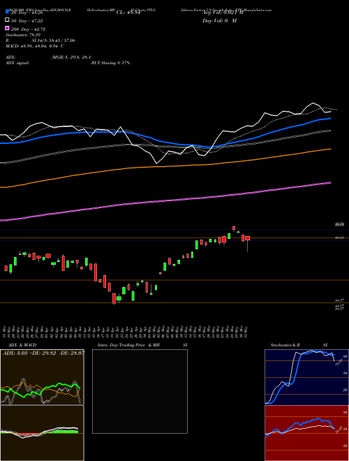Screen dimensions: 349x461
Task: Click the 'Stochastics: 78.59' reading
Action: (23, 35)
